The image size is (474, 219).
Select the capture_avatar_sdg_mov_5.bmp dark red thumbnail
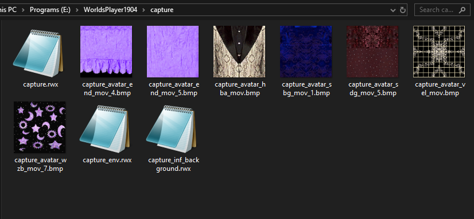pyautogui.click(x=372, y=52)
